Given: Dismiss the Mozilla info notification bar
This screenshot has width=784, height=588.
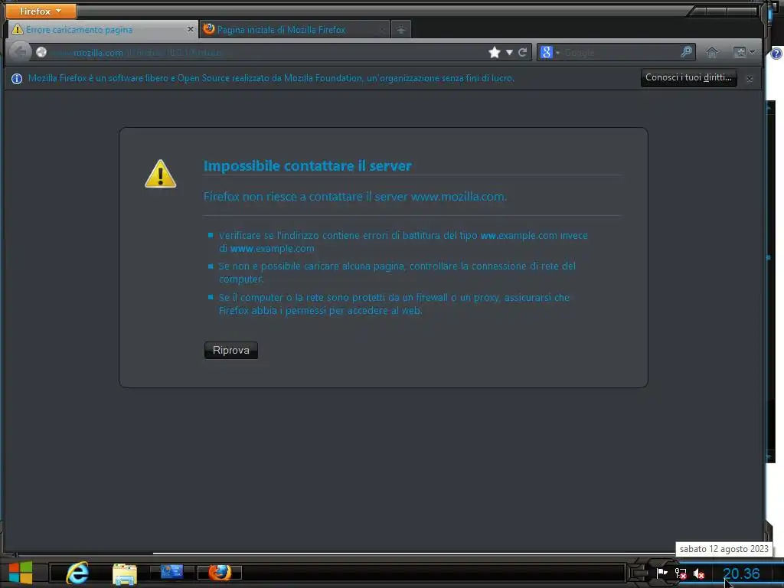Looking at the screenshot, I should click(749, 79).
